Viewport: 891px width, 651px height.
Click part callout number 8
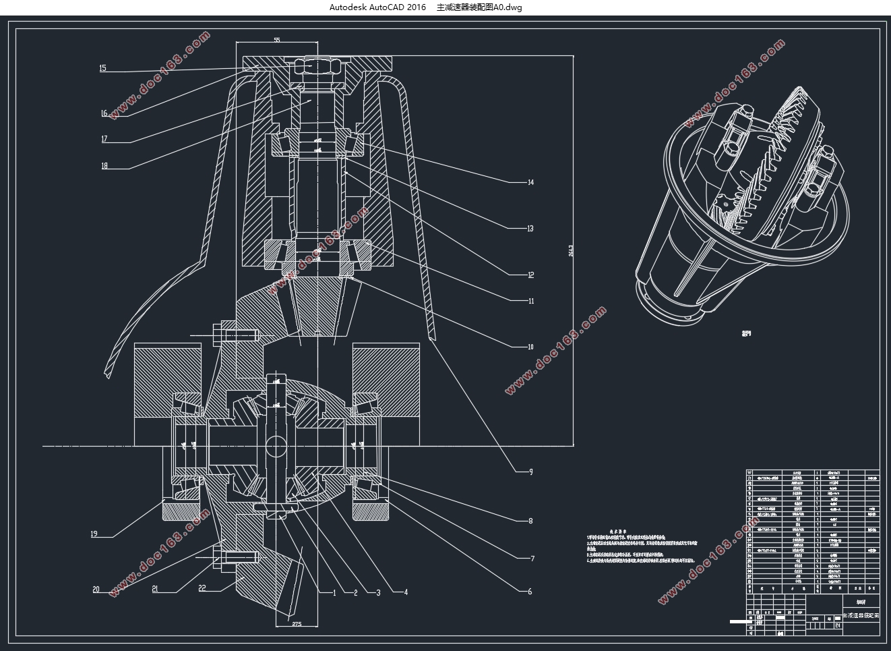[x=530, y=521]
